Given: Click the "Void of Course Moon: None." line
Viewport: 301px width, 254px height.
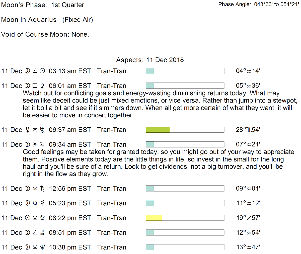Looking at the screenshot, I should (x=45, y=34).
